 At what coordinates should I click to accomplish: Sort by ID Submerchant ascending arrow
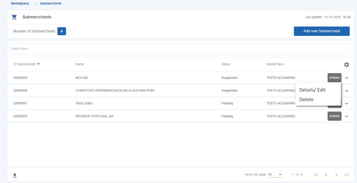pyautogui.click(x=38, y=64)
